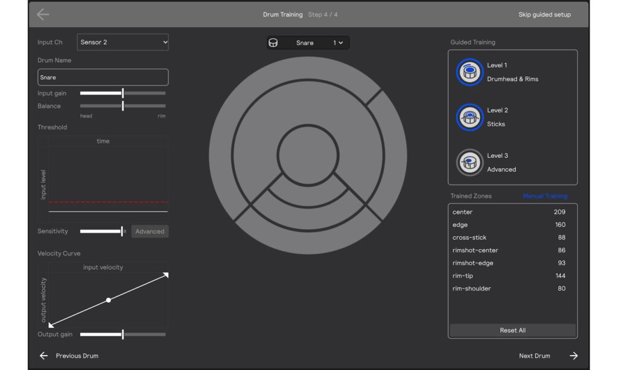Select Level 2 Sticks training icon
The image size is (618, 370).
(x=470, y=118)
